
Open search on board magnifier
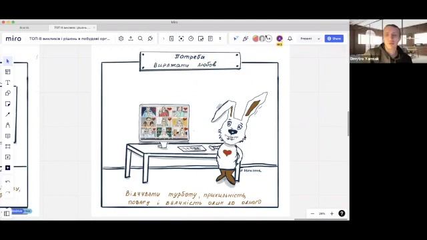click(x=140, y=39)
